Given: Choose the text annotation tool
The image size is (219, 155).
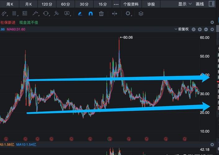Looking at the screenshot, I should tap(67, 14).
